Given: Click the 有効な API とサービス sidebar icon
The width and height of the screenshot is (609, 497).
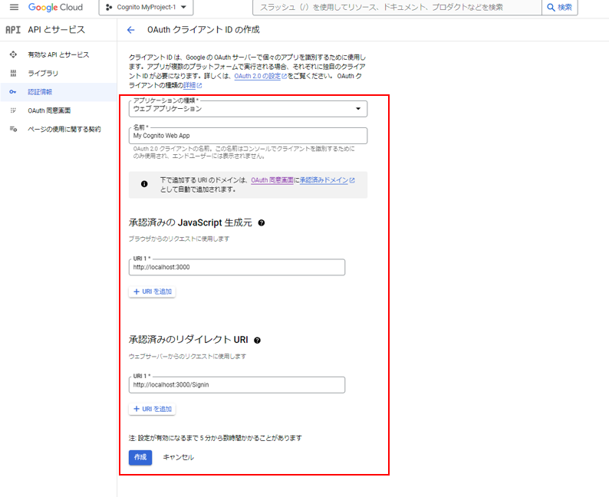Looking at the screenshot, I should point(13,54).
